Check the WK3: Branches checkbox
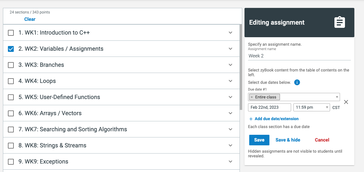The height and width of the screenshot is (172, 364). click(x=11, y=65)
